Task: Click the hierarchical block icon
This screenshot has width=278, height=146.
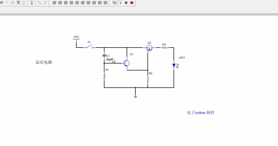Action: click(39, 3)
